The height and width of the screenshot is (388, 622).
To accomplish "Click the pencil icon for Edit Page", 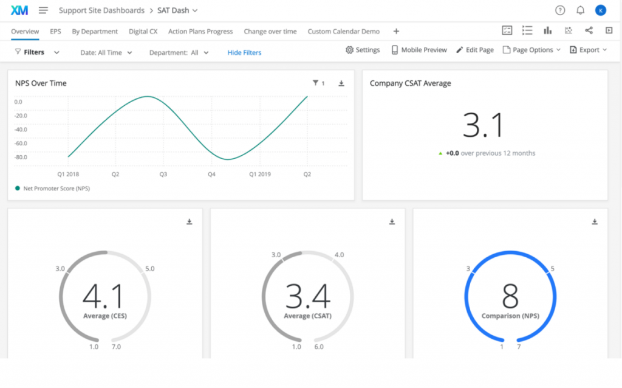I will coord(459,50).
